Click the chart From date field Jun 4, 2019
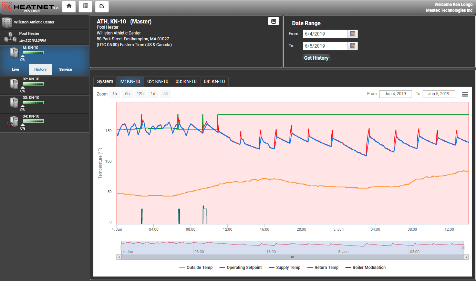 point(395,94)
